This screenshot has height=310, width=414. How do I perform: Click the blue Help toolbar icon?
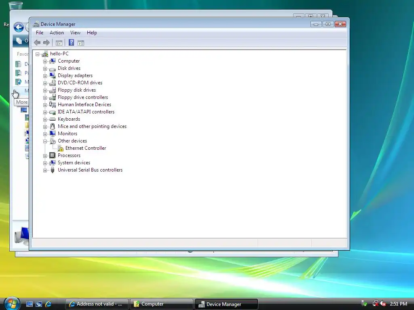pos(71,43)
